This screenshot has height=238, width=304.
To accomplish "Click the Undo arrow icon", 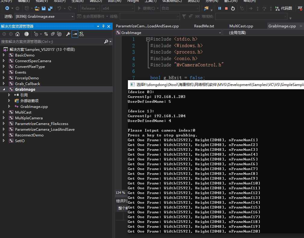I will click(59, 8).
